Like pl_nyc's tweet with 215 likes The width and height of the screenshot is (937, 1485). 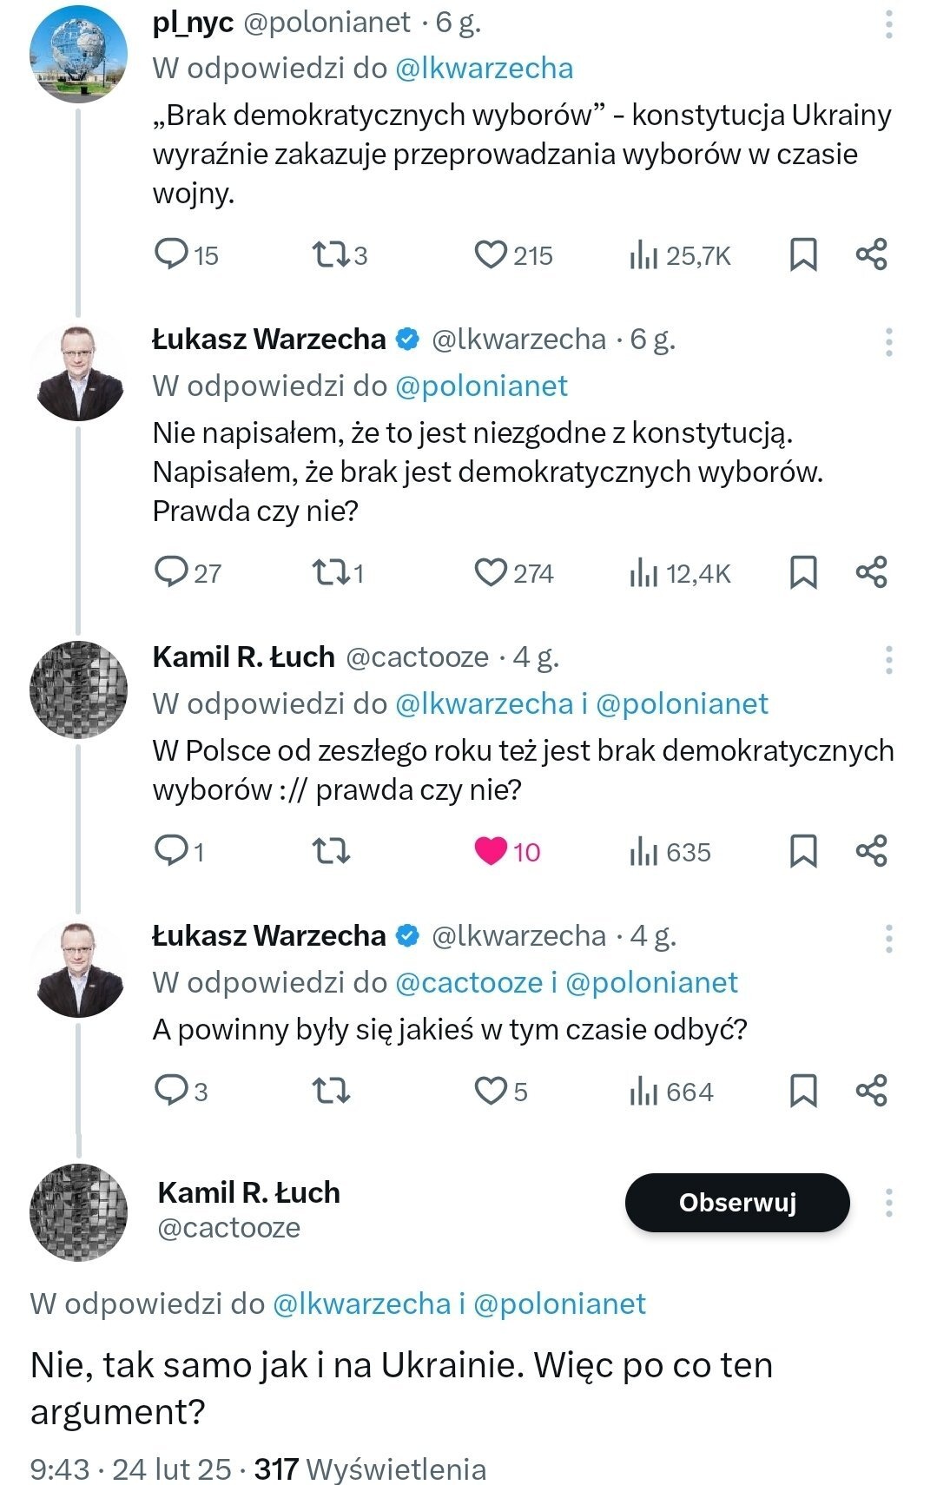pyautogui.click(x=491, y=254)
